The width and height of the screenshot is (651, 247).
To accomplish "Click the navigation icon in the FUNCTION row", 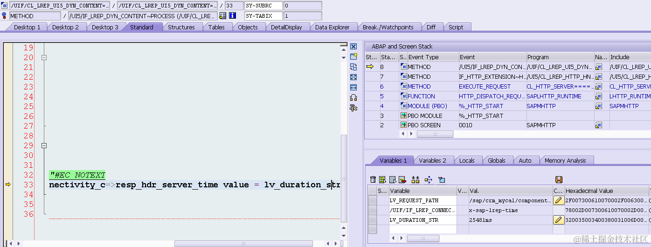I will 599,96.
